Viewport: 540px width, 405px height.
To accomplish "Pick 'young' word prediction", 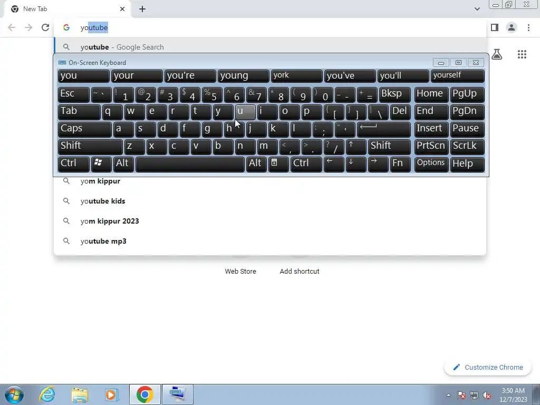I will pyautogui.click(x=244, y=76).
